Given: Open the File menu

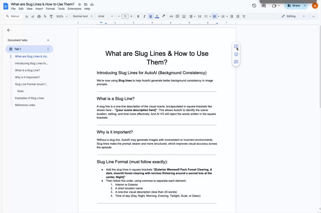Looking at the screenshot, I should (x=13, y=9).
